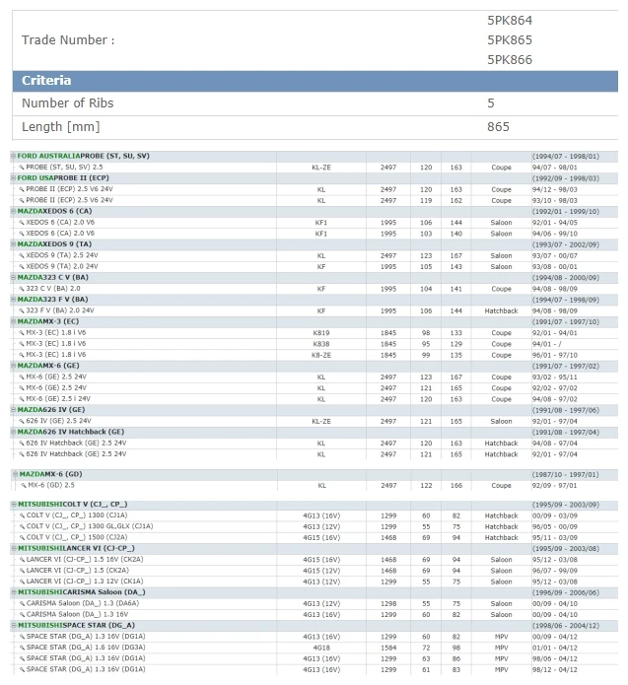Click the date 98/12 - 04/12 in the last SPACE STAR row
Screen dimensions: 628x685
pyautogui.click(x=555, y=669)
